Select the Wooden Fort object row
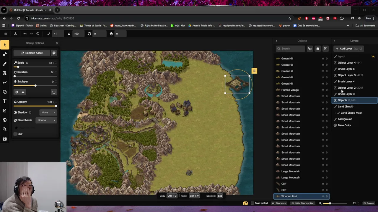Viewport: 378px width, 212px height. [x=301, y=196]
